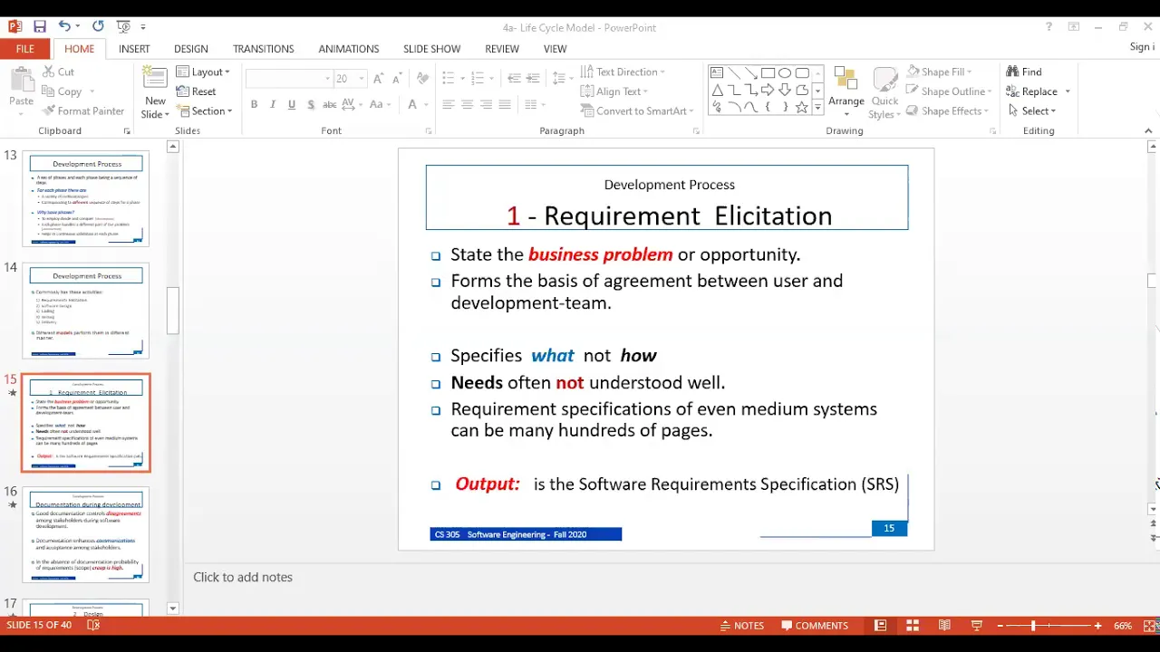Start Slide Show from status bar
Screen dimensions: 1160x652
(x=976, y=625)
